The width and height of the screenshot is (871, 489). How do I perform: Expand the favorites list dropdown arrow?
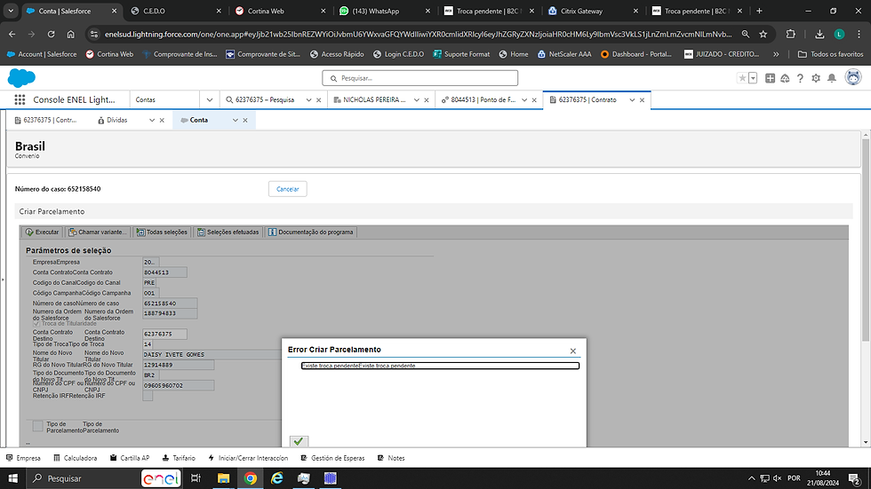753,78
